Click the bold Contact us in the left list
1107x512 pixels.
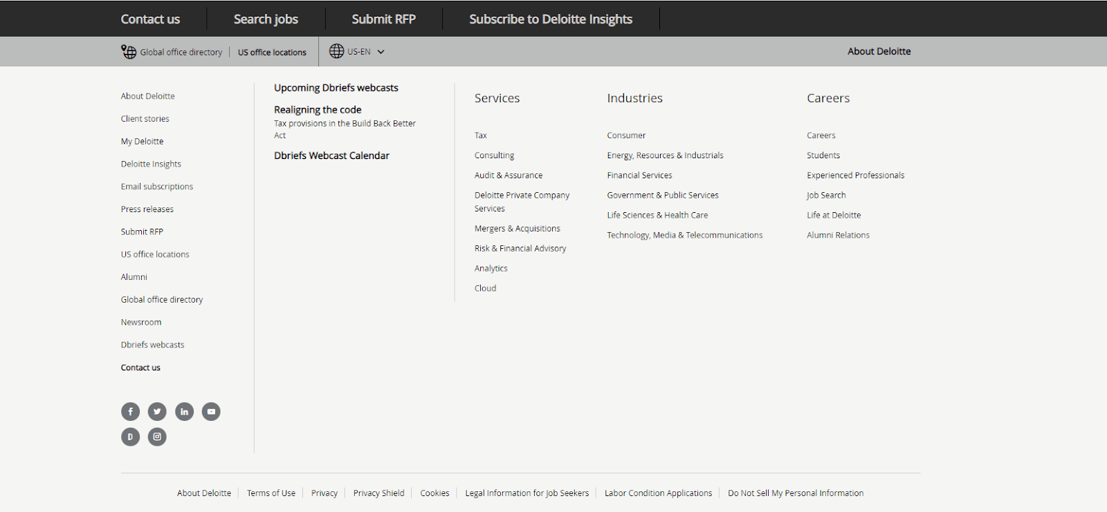pyautogui.click(x=140, y=368)
